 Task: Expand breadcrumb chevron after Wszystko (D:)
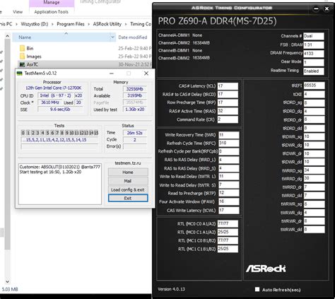pyautogui.click(x=52, y=24)
